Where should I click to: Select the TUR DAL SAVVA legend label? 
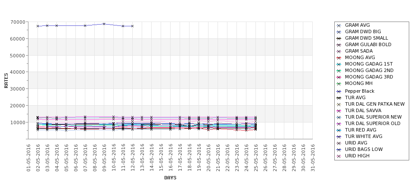363,110
